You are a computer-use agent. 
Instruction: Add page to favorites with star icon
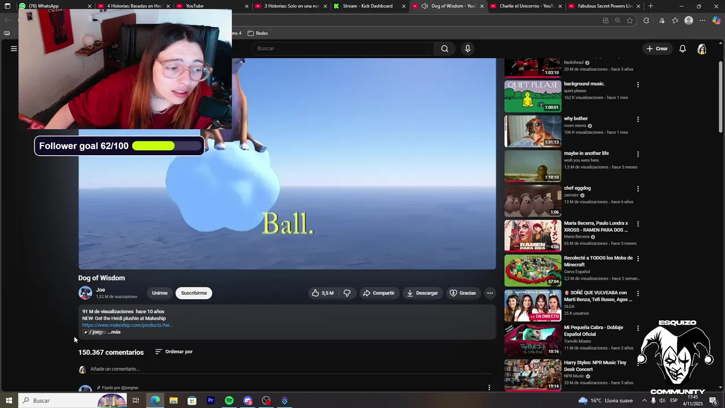point(629,20)
